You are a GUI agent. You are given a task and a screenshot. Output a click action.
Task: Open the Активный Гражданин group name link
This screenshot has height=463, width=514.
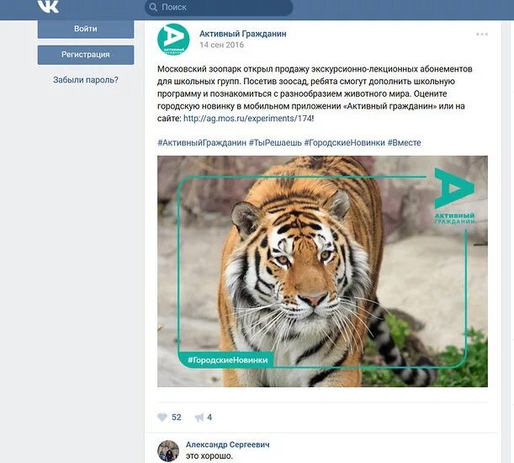pos(243,34)
